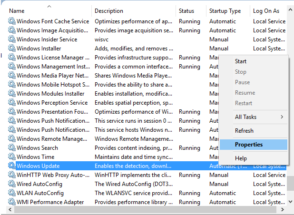Click Manual startup type of Wired AutoConfig
This screenshot has width=294, height=215.
pyautogui.click(x=219, y=184)
